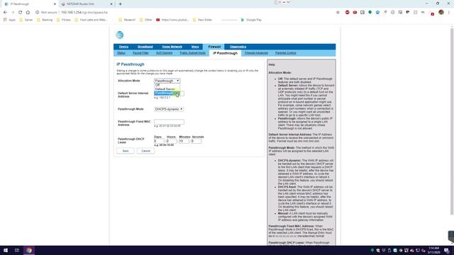The width and height of the screenshot is (454, 255).
Task: Open the NAT/Gaming sub-tab
Action: coord(164,53)
